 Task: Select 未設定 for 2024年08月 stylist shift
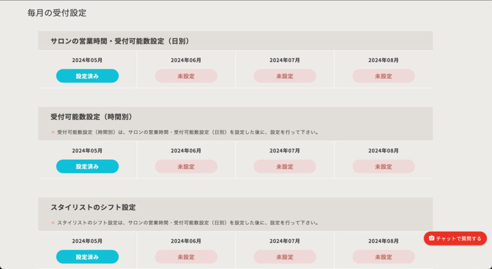[x=383, y=257]
